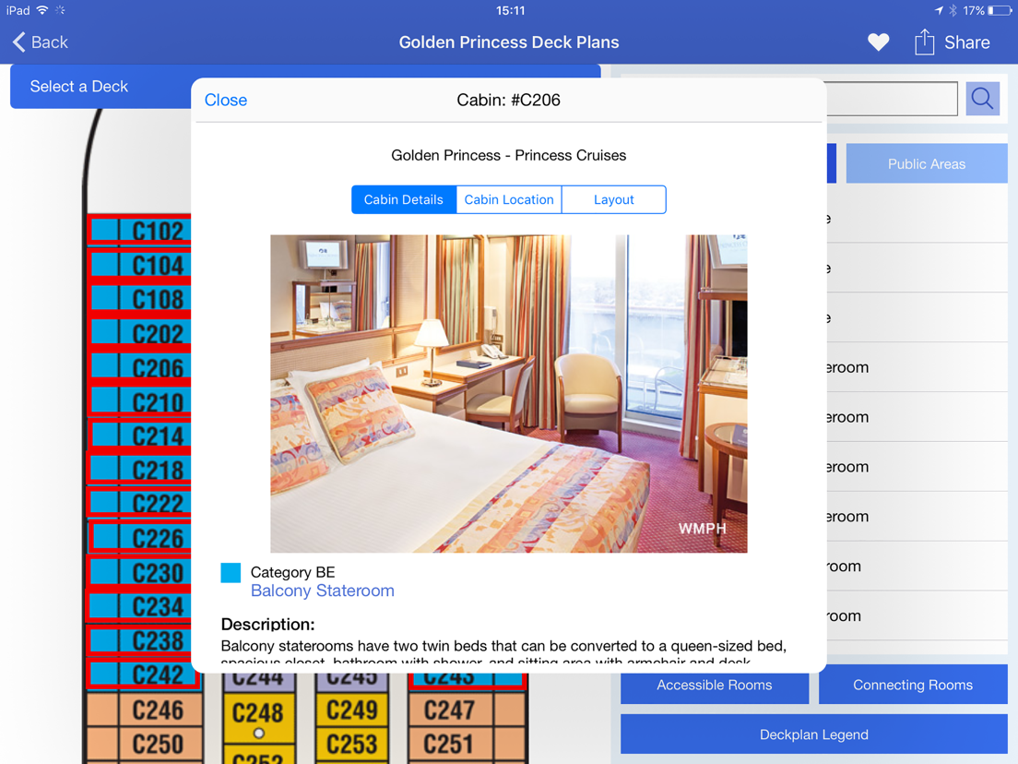Select cabin C206 on the deck plan

(139, 368)
